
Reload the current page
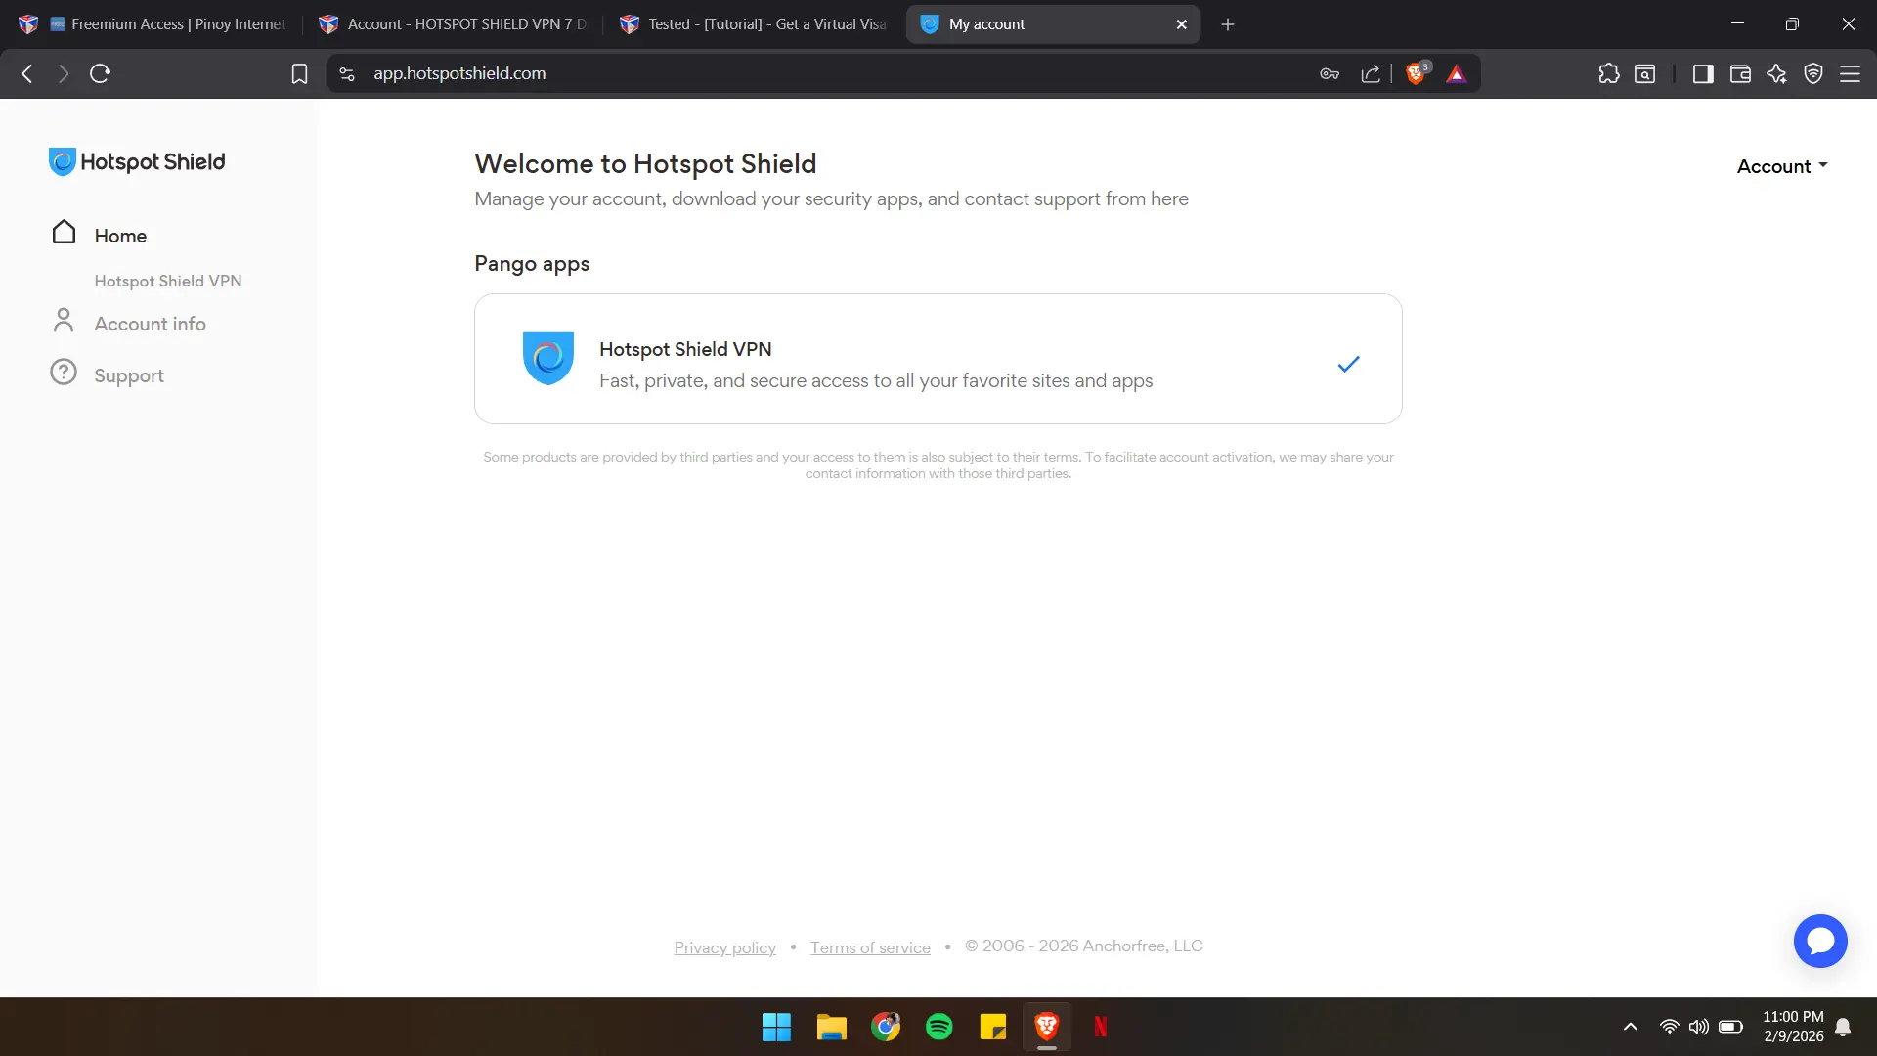100,73
